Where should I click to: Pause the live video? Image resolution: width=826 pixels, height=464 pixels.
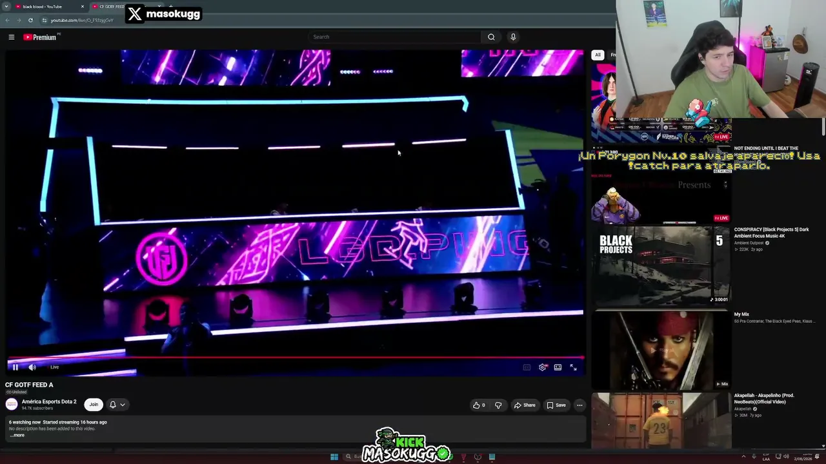[15, 367]
